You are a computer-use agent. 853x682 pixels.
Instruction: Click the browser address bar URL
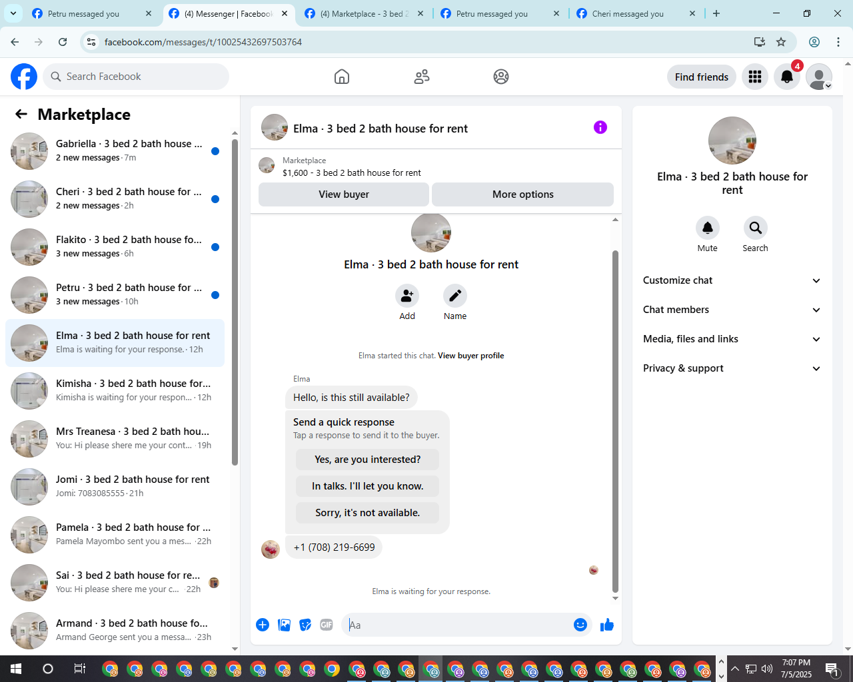point(203,42)
